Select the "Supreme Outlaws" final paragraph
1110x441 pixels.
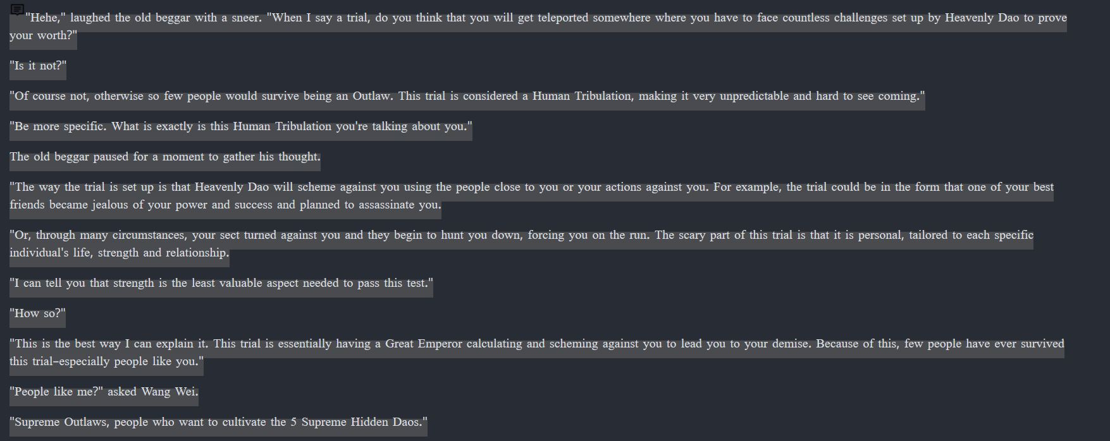[218, 422]
